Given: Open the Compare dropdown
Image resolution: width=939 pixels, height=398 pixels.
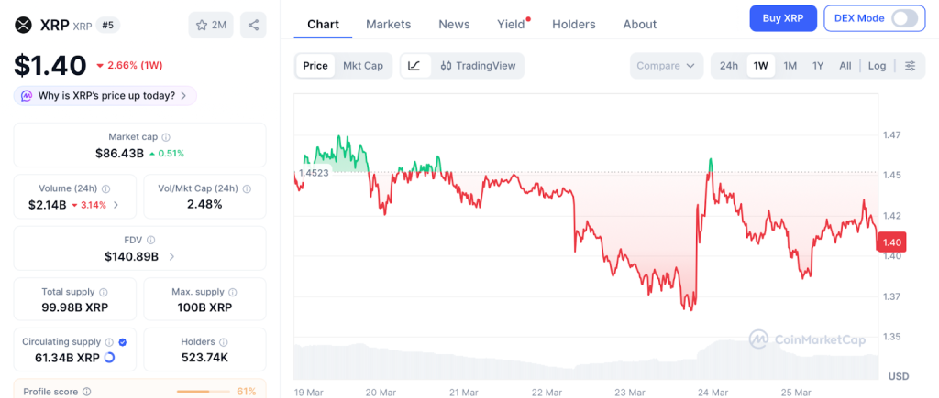Looking at the screenshot, I should 666,66.
